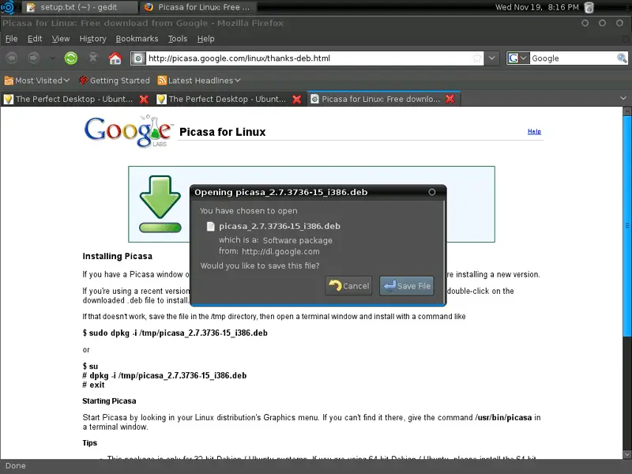The width and height of the screenshot is (632, 474).
Task: Switch to setup.txt gedit window in taskbar
Action: click(x=79, y=7)
